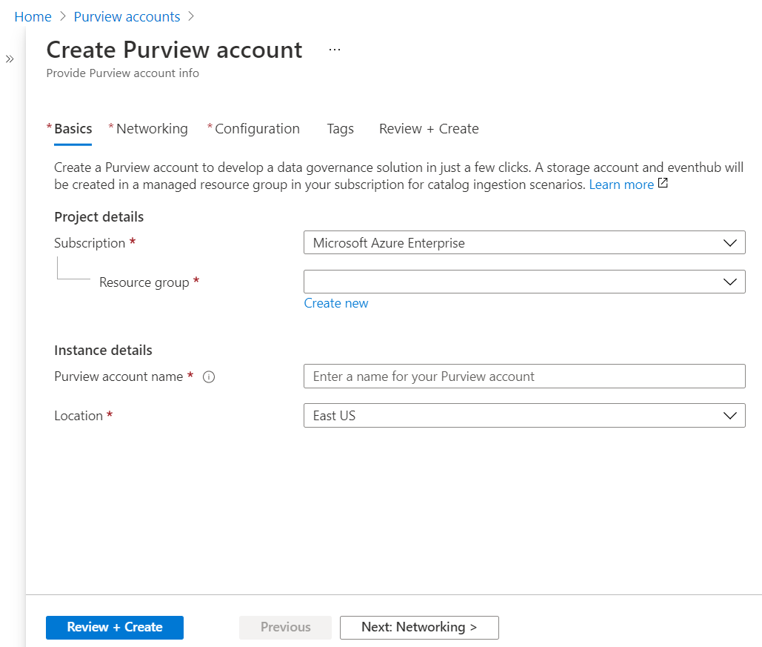762x647 pixels.
Task: Click the Purview account name info icon
Action: tap(209, 376)
